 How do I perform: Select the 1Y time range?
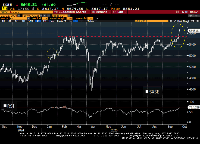click(x=37, y=21)
